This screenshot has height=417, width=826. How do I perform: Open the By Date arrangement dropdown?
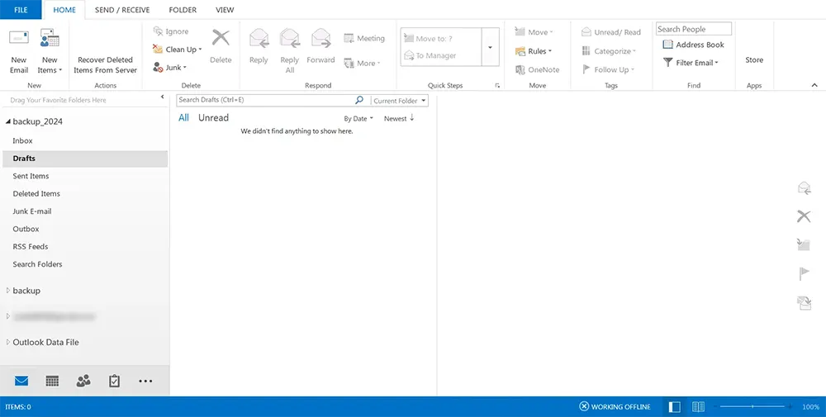click(x=358, y=119)
